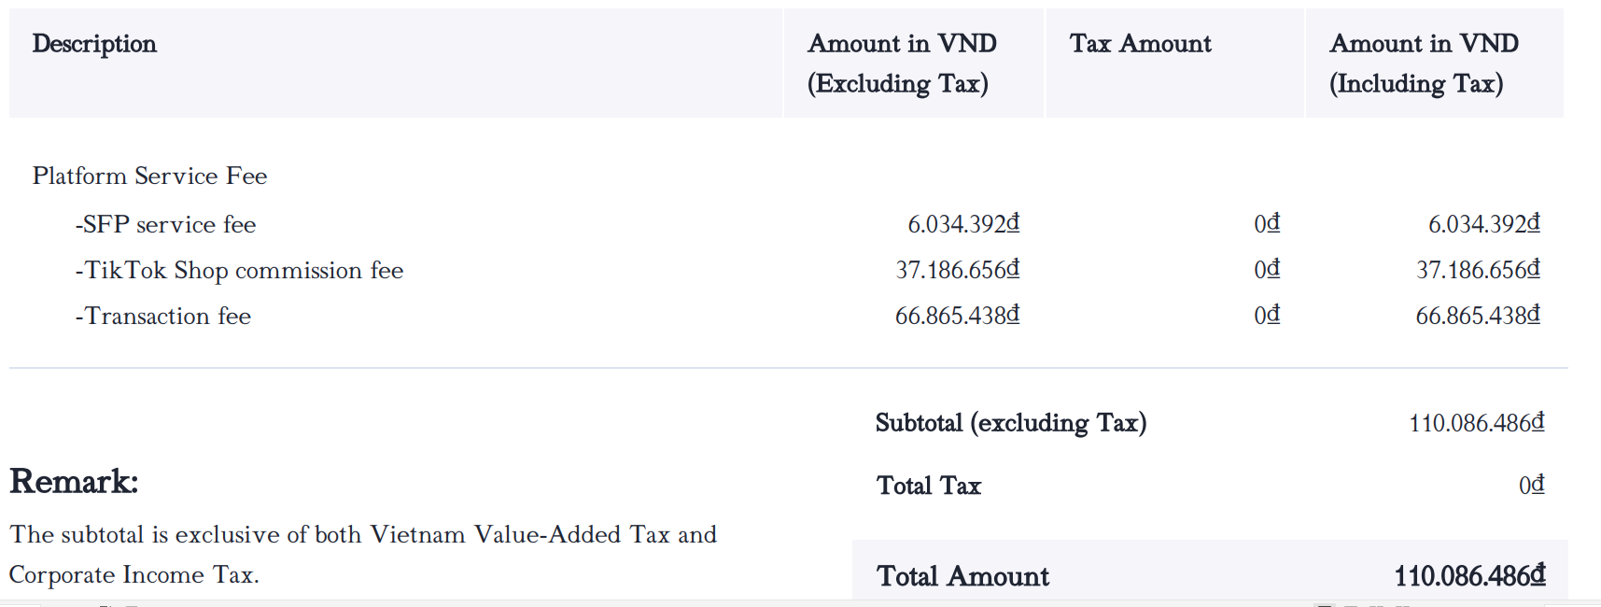Click the Tax Amount column header
The image size is (1601, 607).
tap(1140, 44)
